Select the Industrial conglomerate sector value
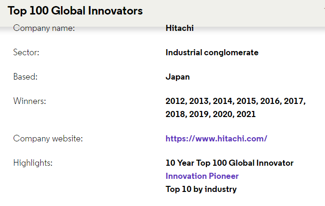 coord(212,52)
